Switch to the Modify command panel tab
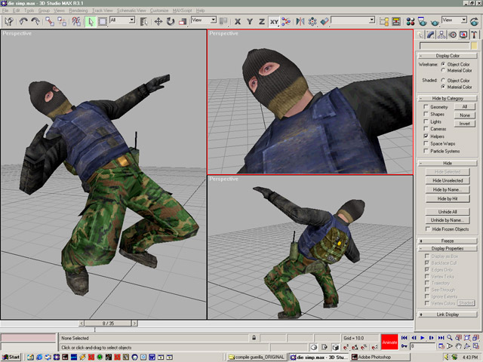 point(431,35)
